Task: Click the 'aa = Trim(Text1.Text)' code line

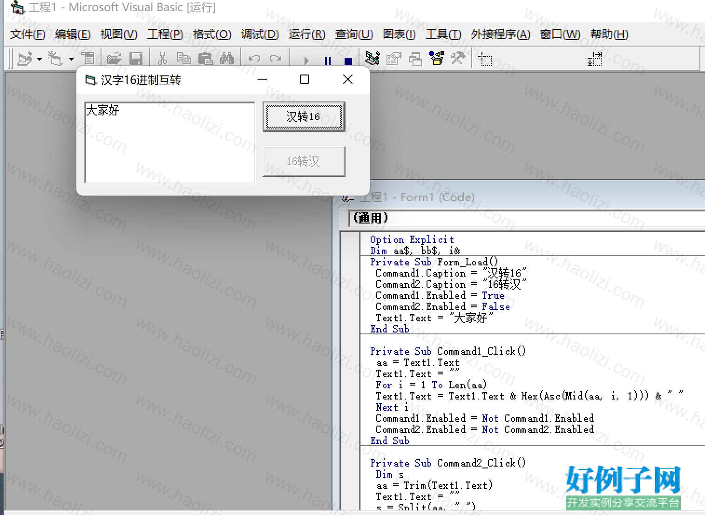Action: tap(434, 486)
